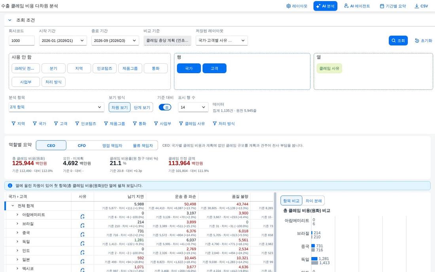Click the AI 분석 sparkle button
Viewport: 435px width, 272px height.
[325, 6]
